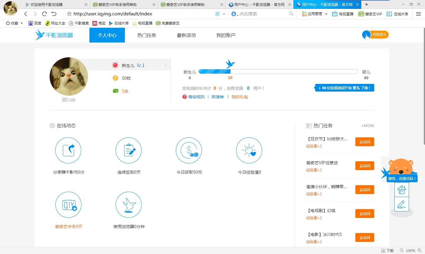Click the 今日获取50币 coins icon
This screenshot has width=425, height=254.
tap(189, 150)
